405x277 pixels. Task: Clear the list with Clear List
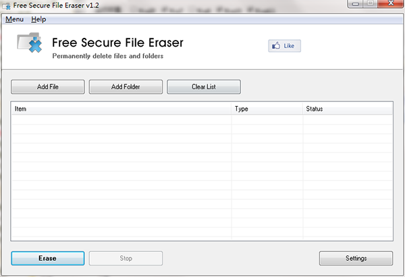(204, 86)
